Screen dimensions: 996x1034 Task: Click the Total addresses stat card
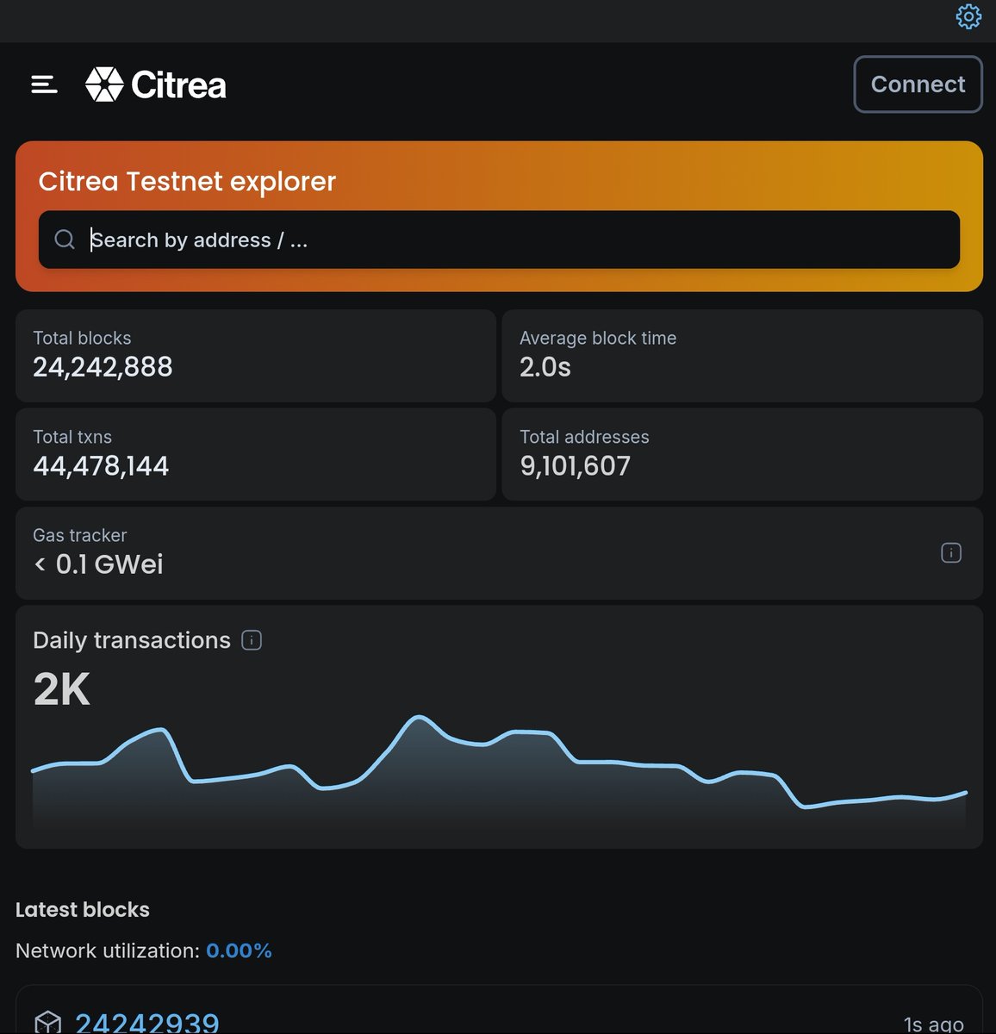pyautogui.click(x=743, y=454)
